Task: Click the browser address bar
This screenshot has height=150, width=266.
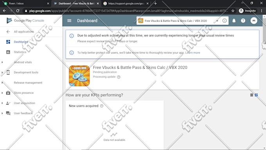Action: [x=128, y=11]
